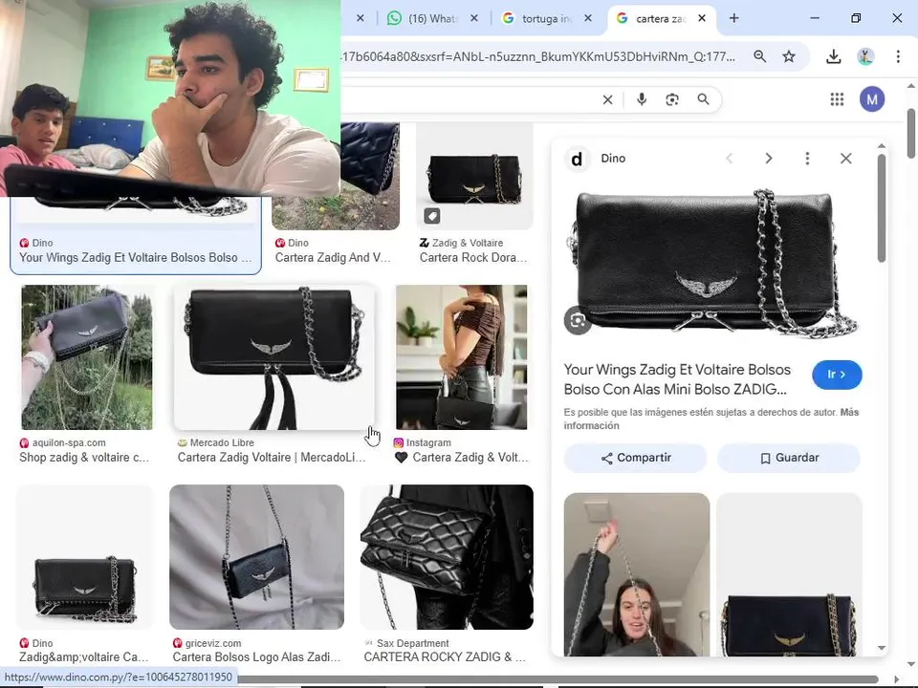Click the Ir button to visit site
918x688 pixels.
[837, 375]
